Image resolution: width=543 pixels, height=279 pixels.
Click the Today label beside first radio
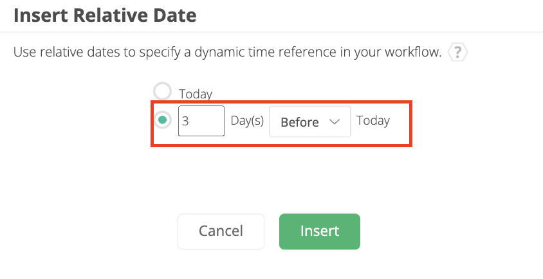[x=196, y=94]
